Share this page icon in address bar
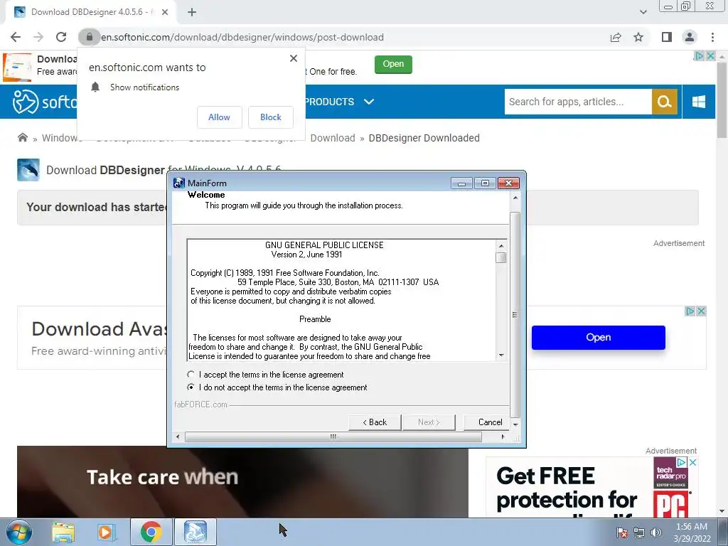The image size is (728, 546). click(x=616, y=37)
